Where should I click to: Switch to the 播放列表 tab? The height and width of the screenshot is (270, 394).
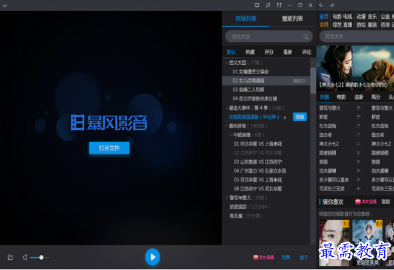(292, 19)
